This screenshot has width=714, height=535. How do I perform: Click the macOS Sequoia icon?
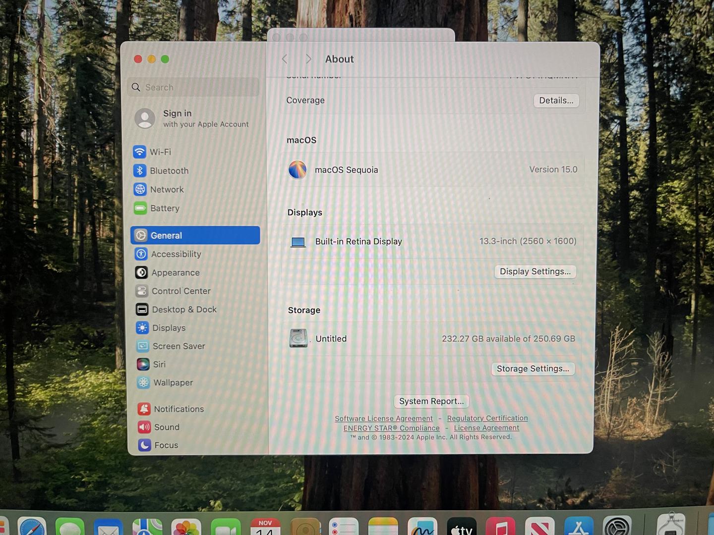pyautogui.click(x=297, y=169)
